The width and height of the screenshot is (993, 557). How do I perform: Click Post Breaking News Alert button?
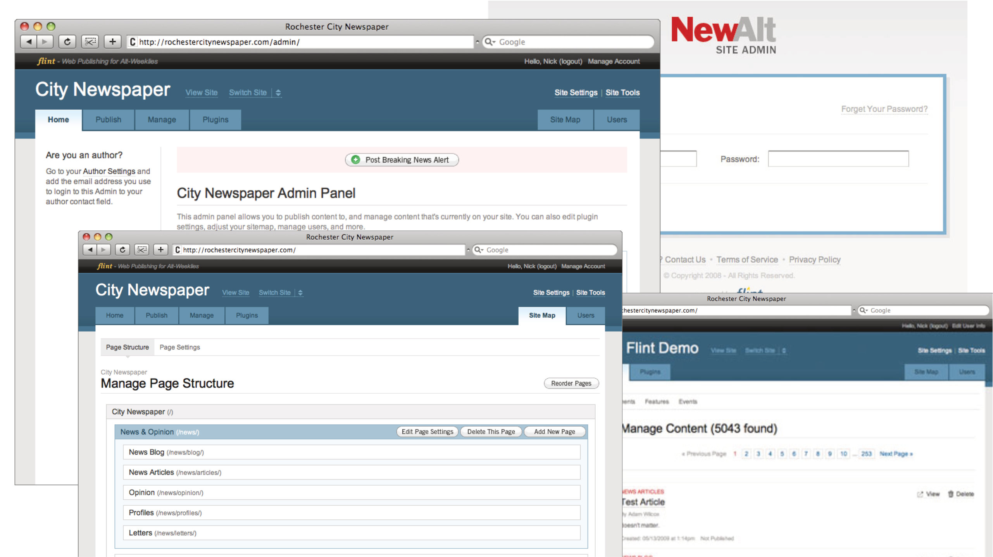pos(402,160)
